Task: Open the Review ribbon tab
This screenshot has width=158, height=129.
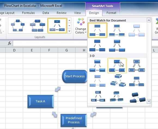Action: click(62, 13)
